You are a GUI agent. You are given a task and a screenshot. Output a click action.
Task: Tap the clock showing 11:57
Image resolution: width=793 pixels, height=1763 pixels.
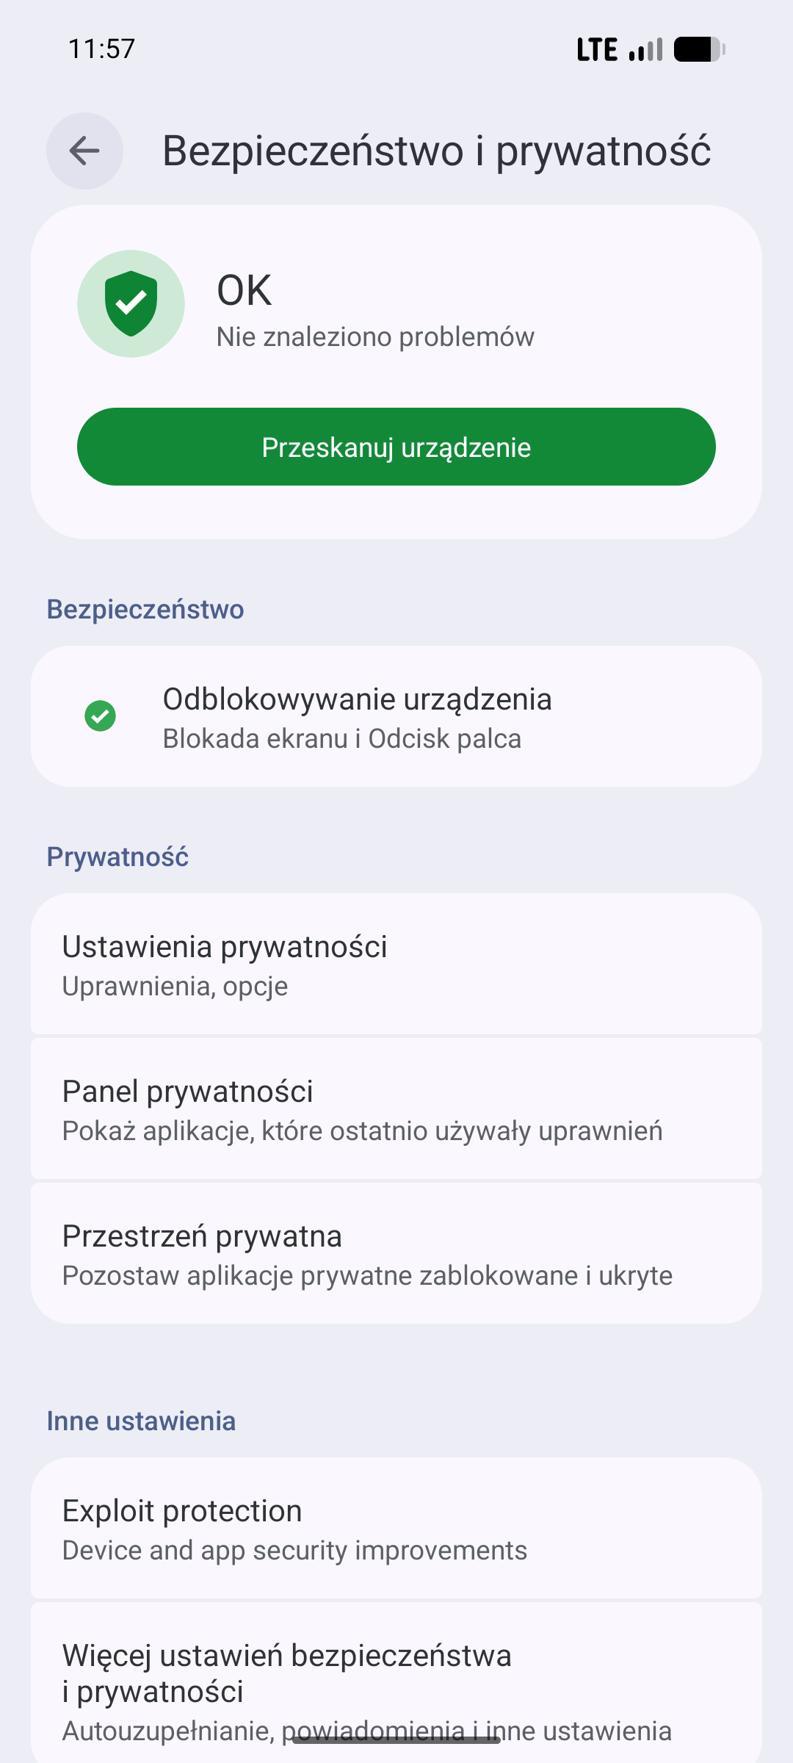coord(101,49)
